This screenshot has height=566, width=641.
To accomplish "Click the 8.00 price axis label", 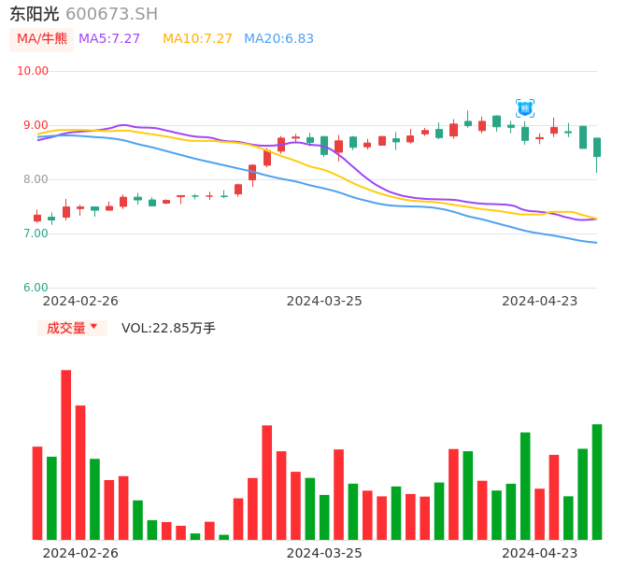I will [x=36, y=179].
